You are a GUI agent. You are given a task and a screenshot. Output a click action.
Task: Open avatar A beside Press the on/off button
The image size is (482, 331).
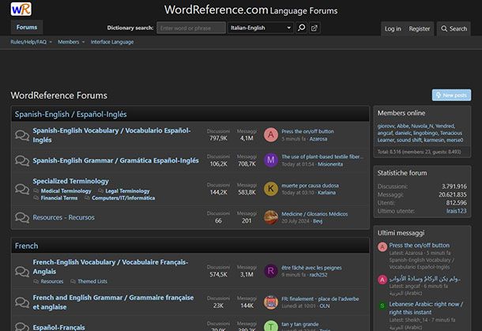pos(271,134)
